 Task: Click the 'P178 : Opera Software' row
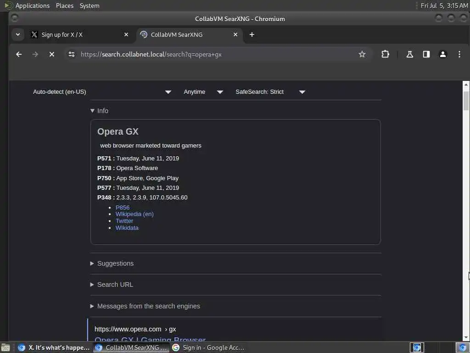click(128, 168)
